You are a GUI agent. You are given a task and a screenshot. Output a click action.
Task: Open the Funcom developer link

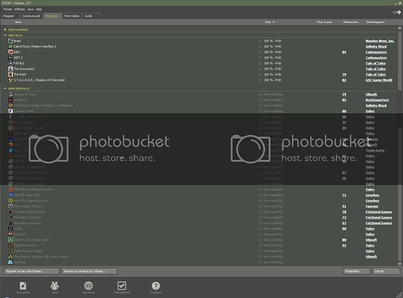371,206
